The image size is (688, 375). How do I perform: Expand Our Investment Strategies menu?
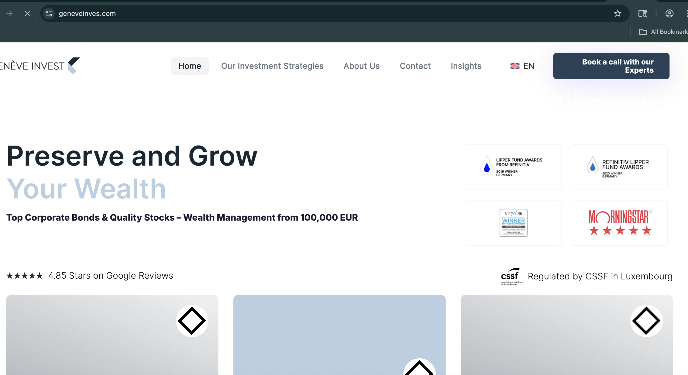click(272, 66)
